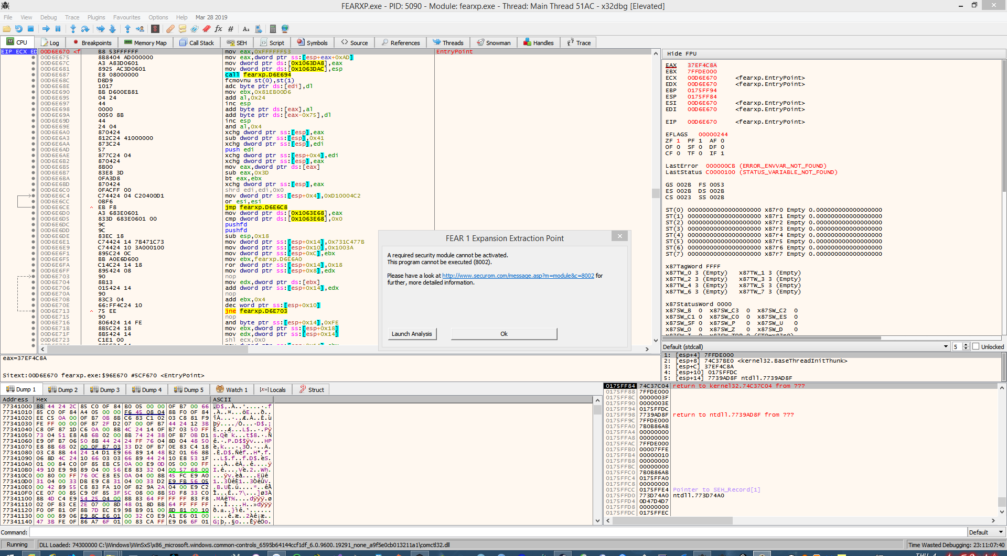The width and height of the screenshot is (1007, 556).
Task: Step into the next instruction
Action: [73, 29]
